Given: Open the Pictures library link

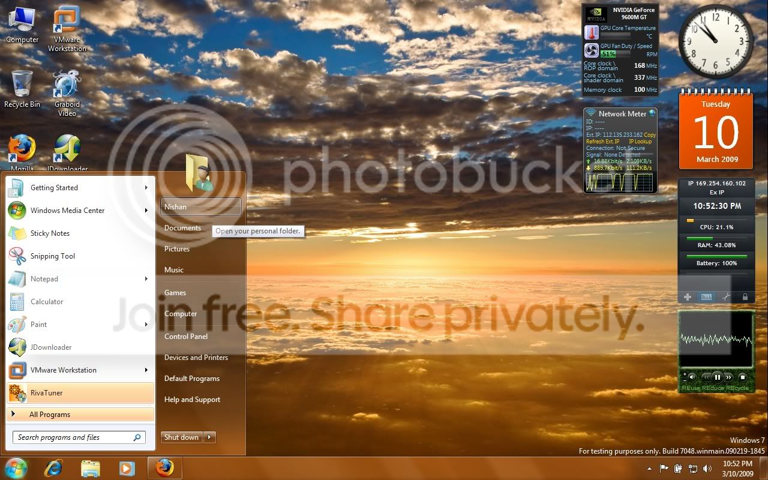Looking at the screenshot, I should pos(177,249).
